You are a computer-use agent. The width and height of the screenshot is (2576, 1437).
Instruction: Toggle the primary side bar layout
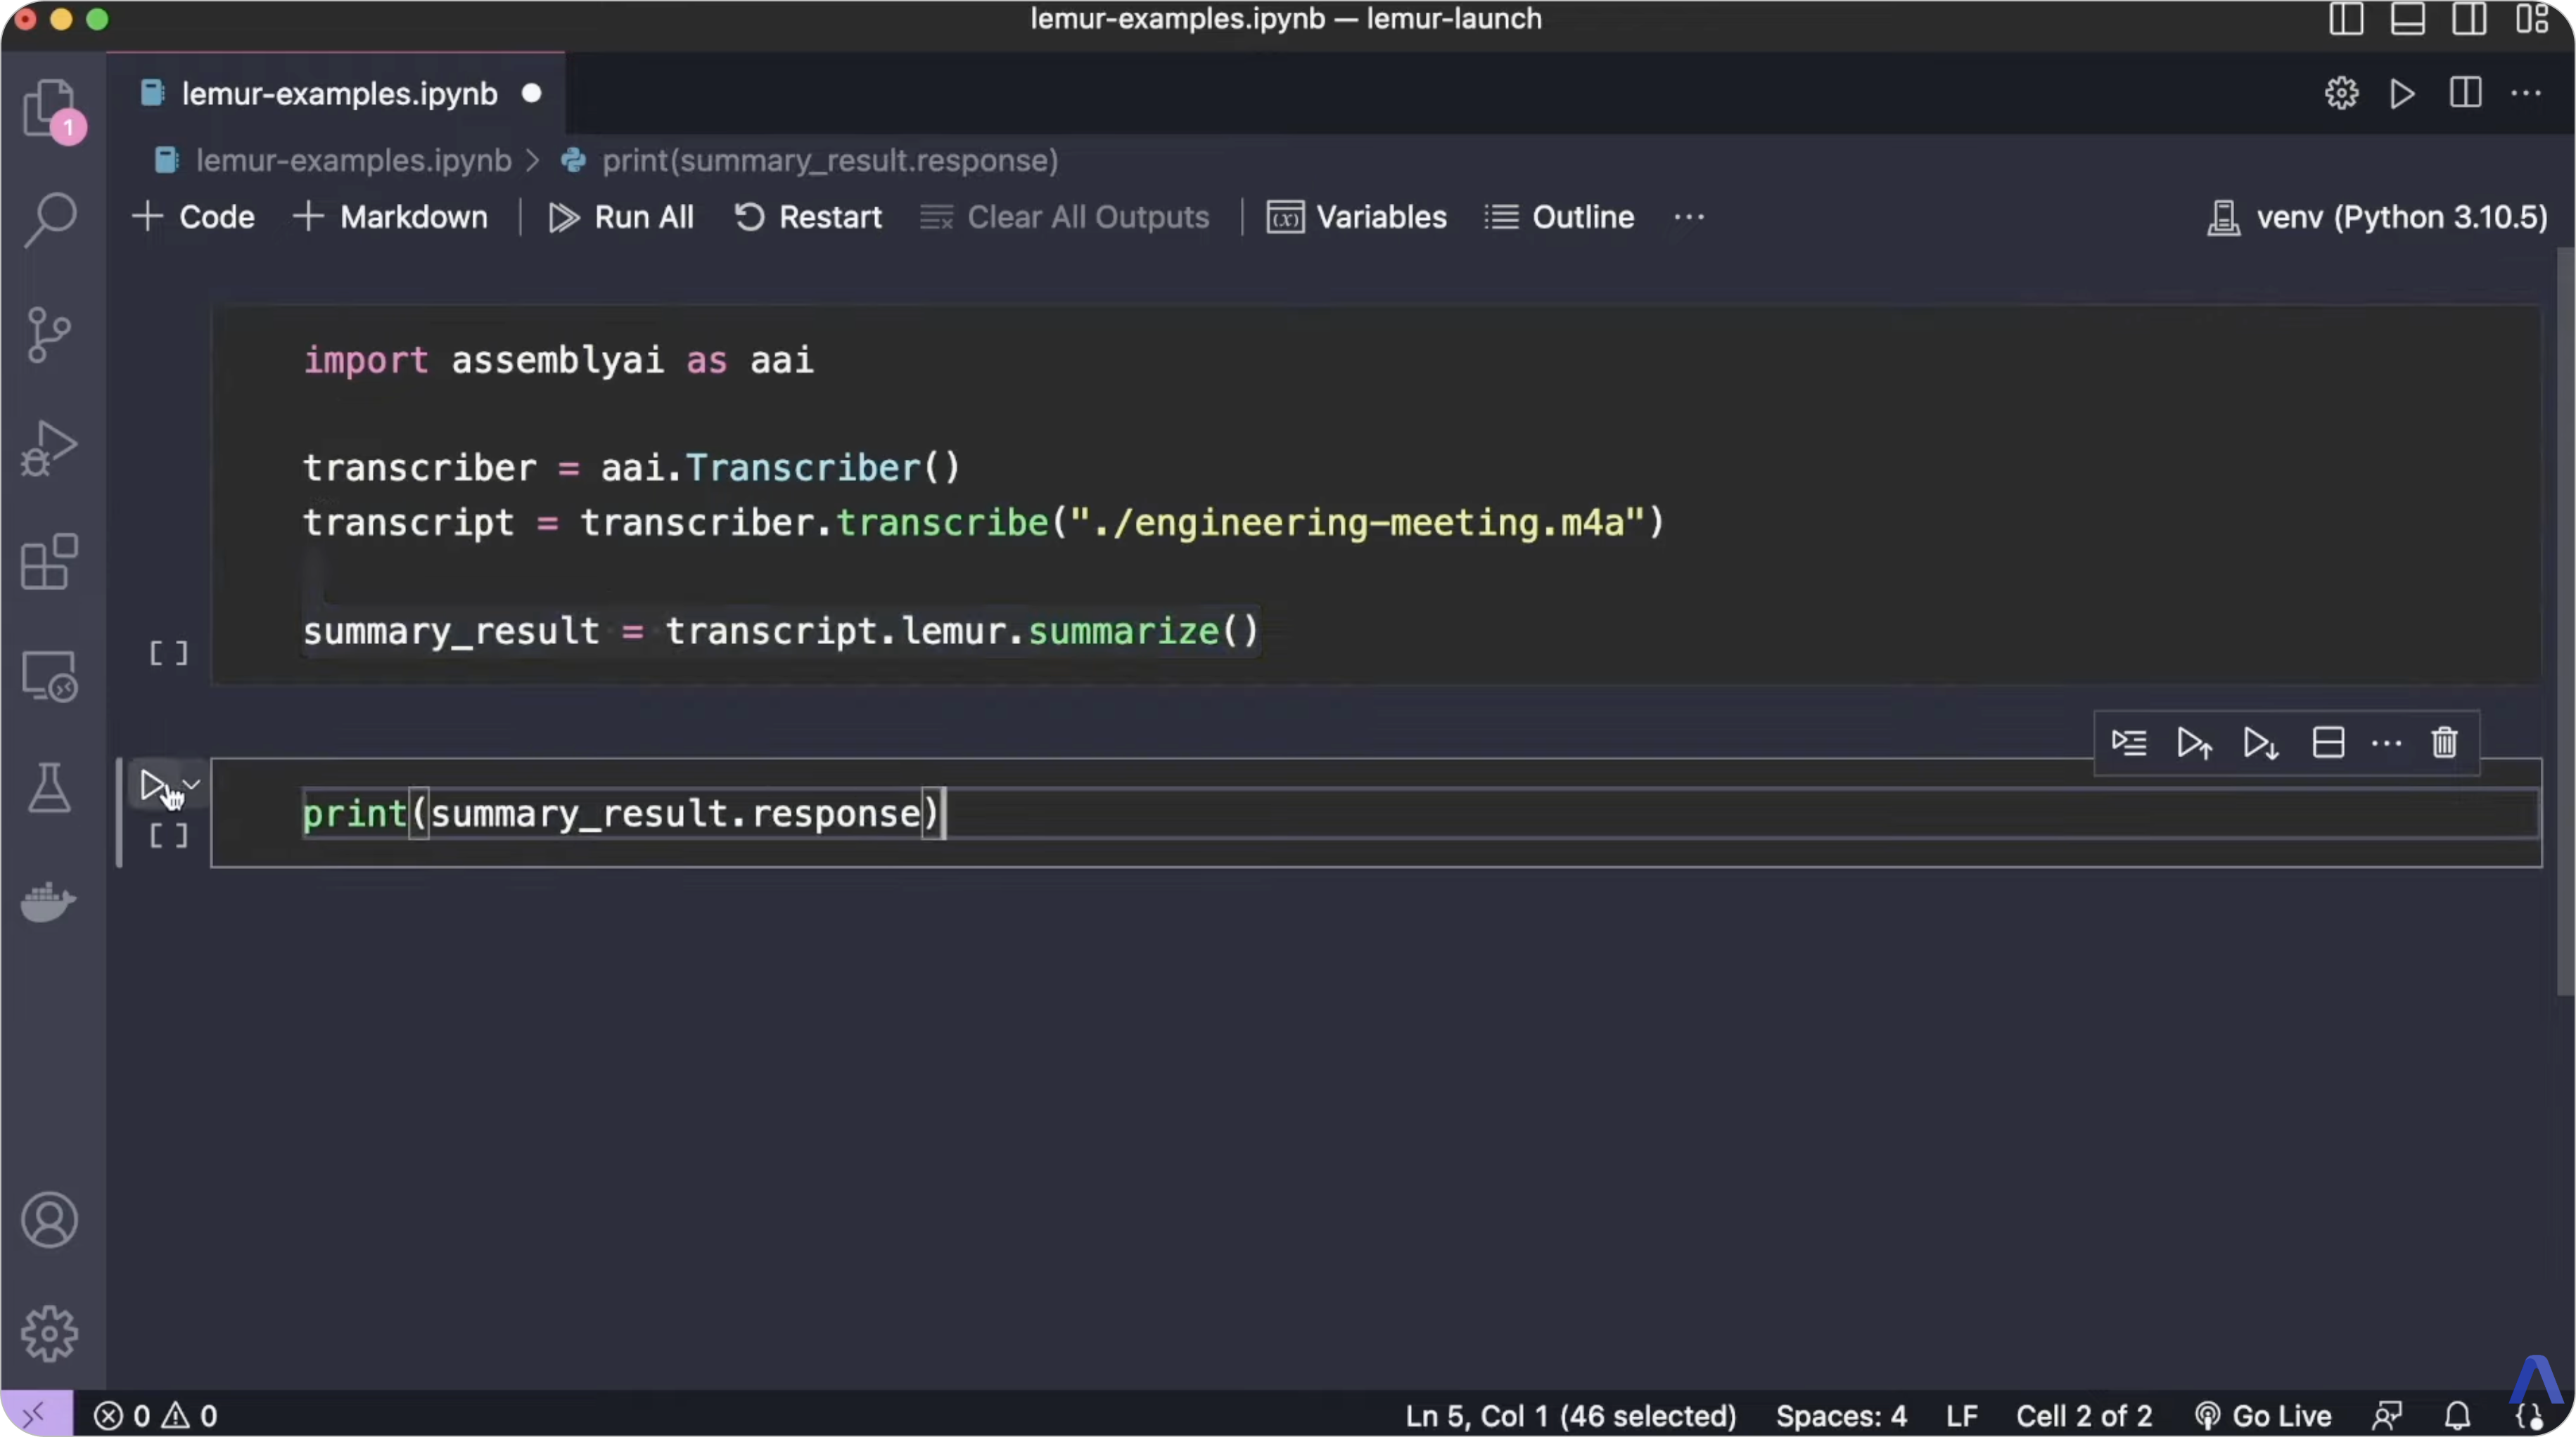(2346, 19)
